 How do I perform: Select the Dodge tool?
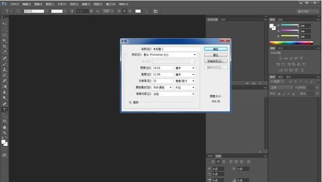coord(5,98)
